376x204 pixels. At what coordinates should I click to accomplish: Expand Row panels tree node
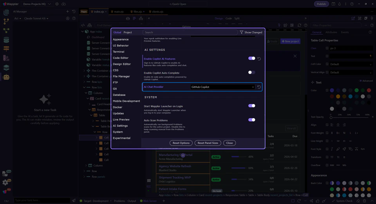pyautogui.click(x=84, y=177)
